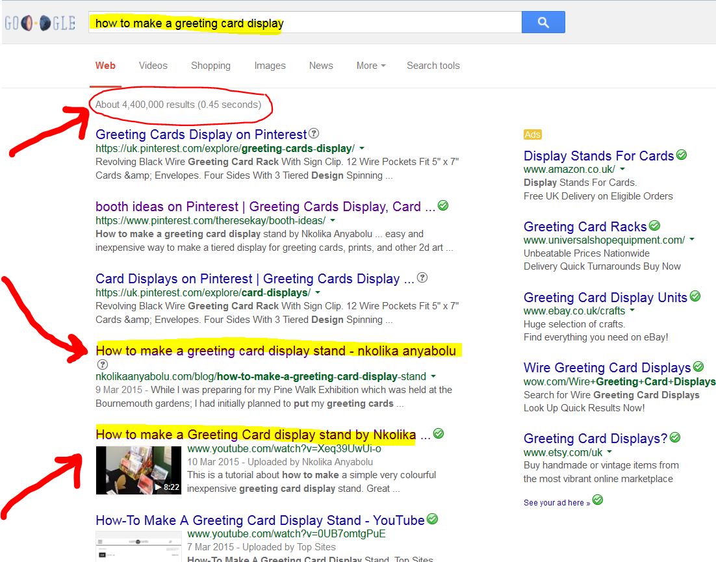Open 'Wire Greeting Card Displays' ad

(607, 368)
